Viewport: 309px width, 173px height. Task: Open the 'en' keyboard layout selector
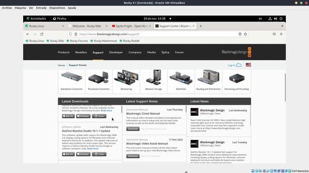coord(260,19)
